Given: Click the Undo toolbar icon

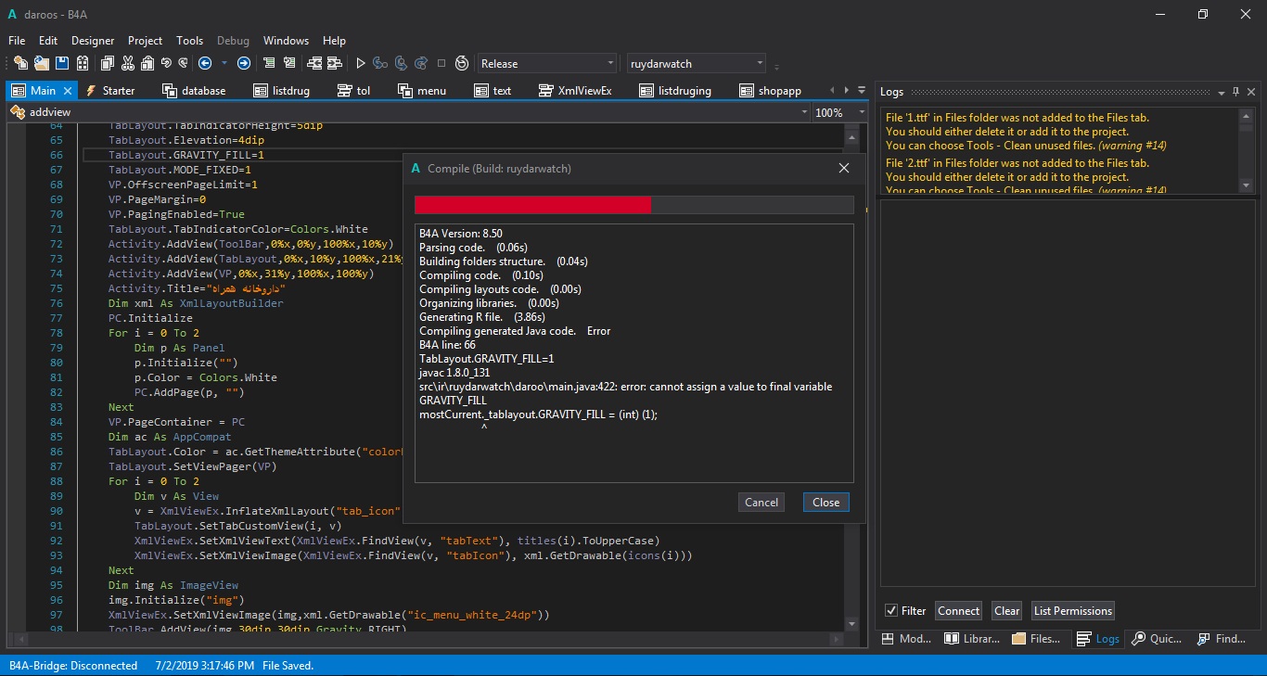Looking at the screenshot, I should (166, 63).
